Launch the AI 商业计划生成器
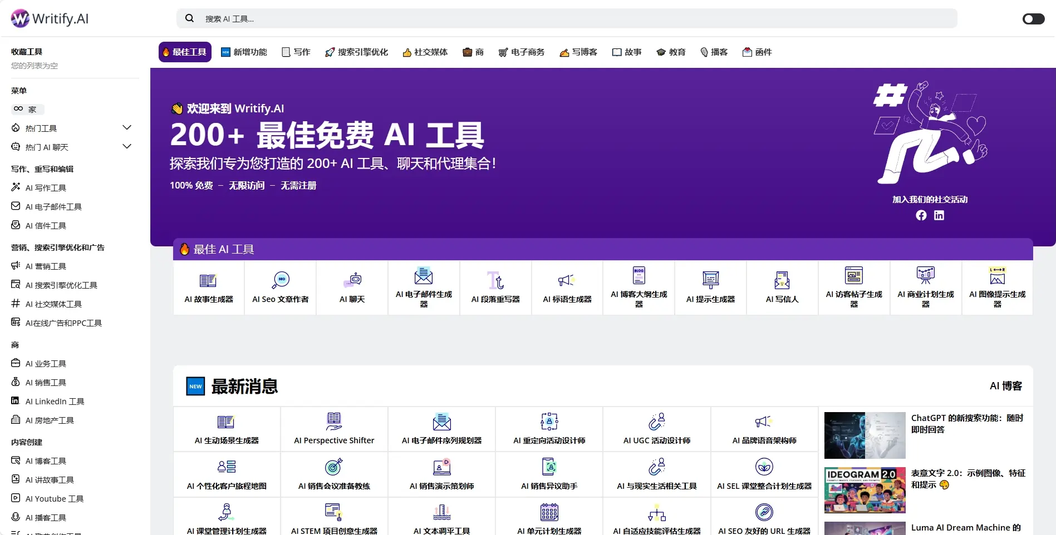This screenshot has width=1056, height=535. [x=925, y=287]
